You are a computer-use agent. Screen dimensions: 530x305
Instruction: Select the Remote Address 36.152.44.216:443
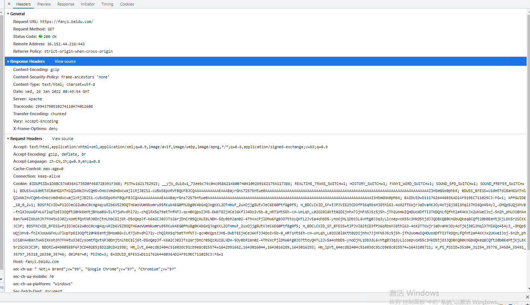tap(66, 44)
